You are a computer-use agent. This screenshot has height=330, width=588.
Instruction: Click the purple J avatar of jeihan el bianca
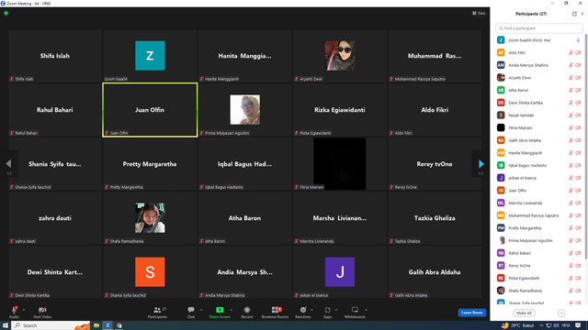pyautogui.click(x=340, y=272)
